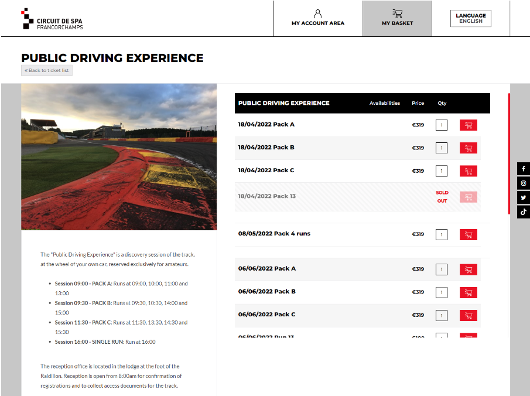Open the Facebook social link
530x396 pixels.
pyautogui.click(x=524, y=169)
